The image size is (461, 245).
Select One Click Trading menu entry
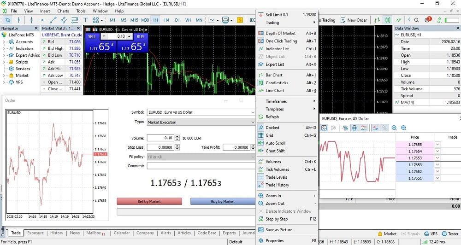click(x=287, y=41)
